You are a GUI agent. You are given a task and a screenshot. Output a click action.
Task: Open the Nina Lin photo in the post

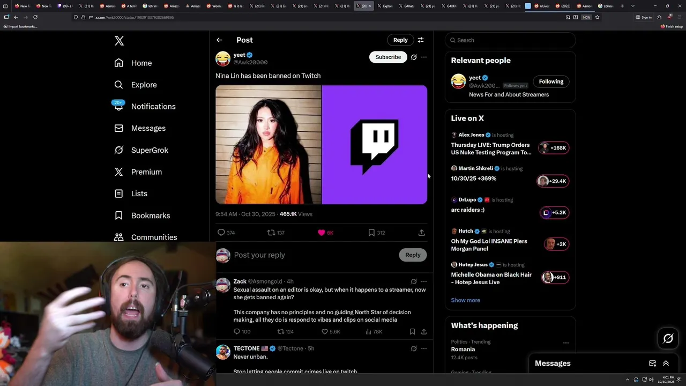[268, 145]
